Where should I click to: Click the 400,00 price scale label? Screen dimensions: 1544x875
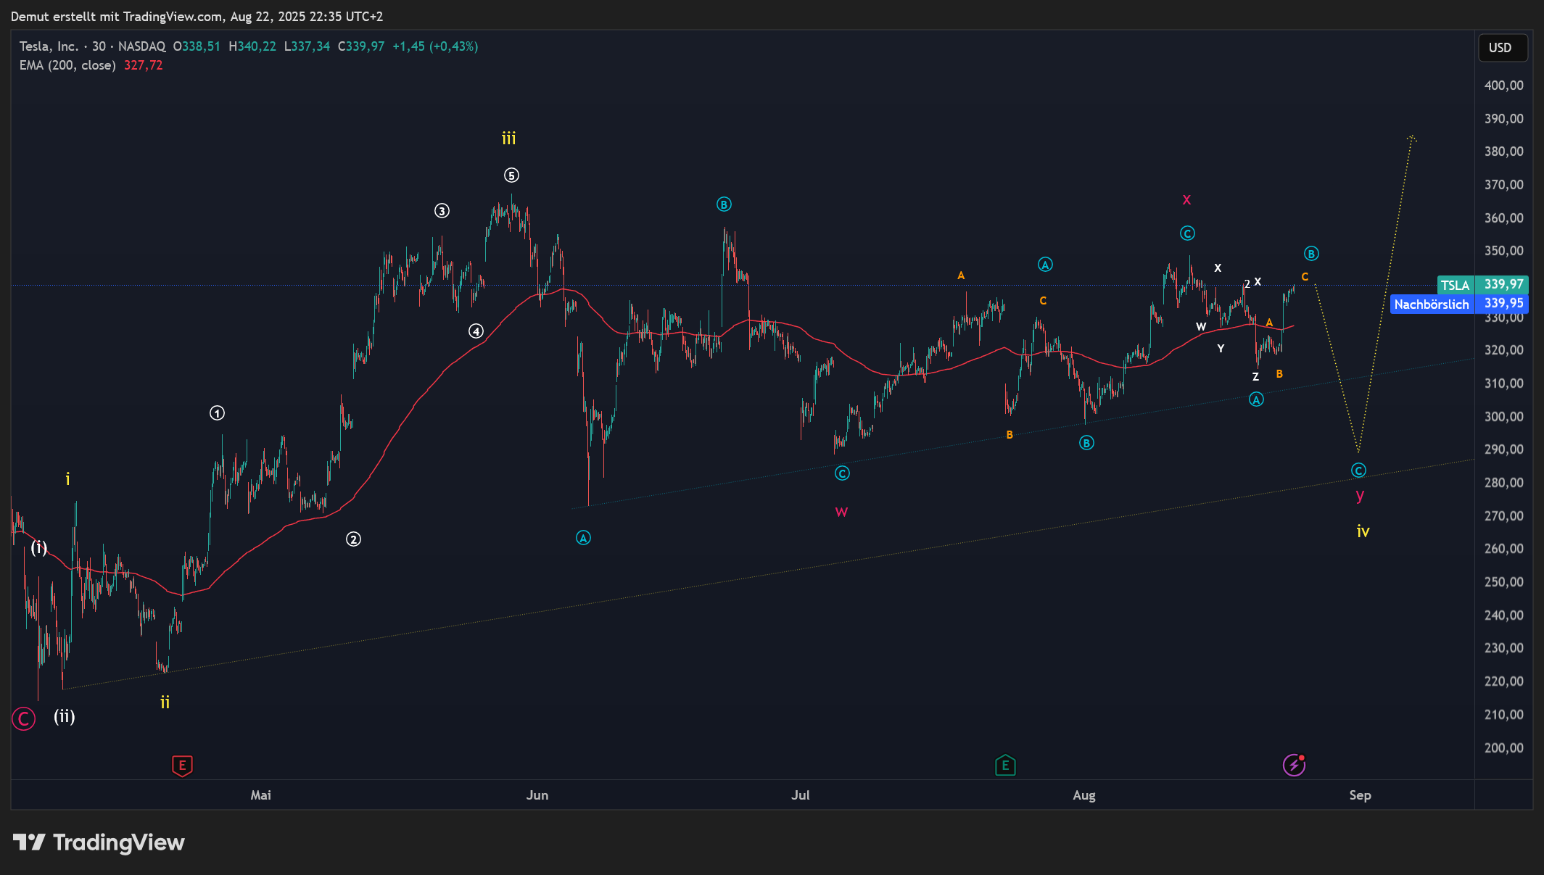1503,86
